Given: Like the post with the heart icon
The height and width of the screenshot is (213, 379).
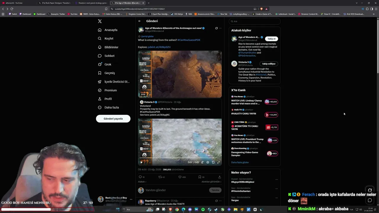Looking at the screenshot, I should 180,177.
